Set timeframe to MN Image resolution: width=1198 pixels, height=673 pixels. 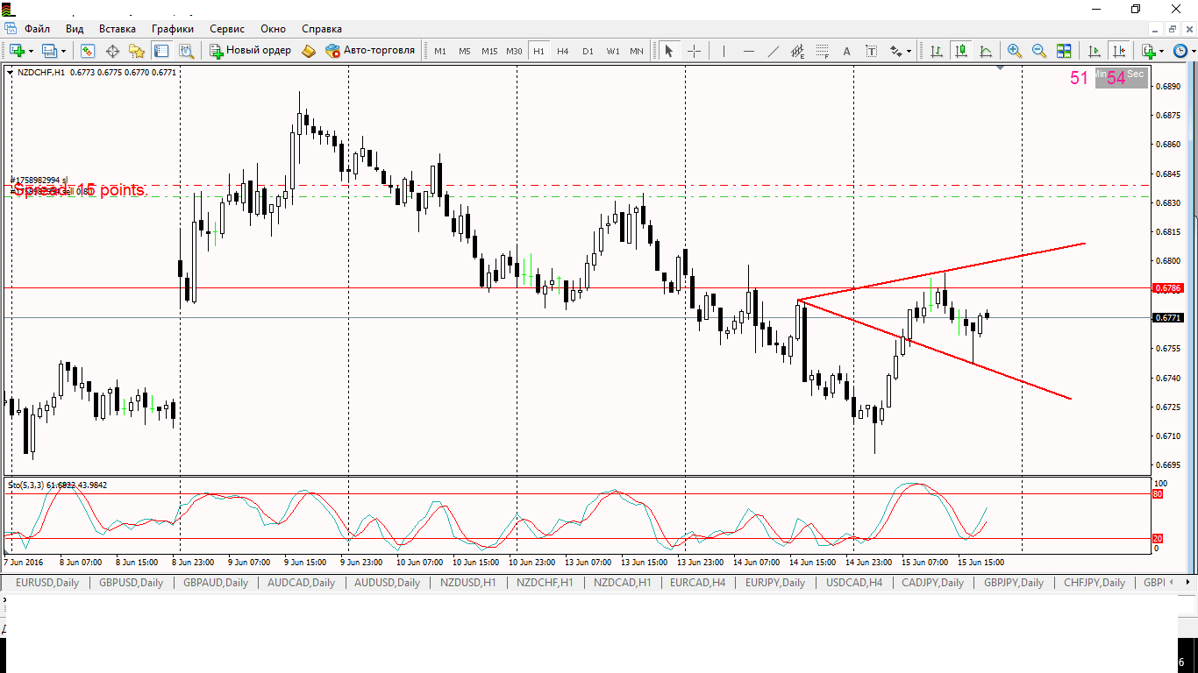pos(637,51)
